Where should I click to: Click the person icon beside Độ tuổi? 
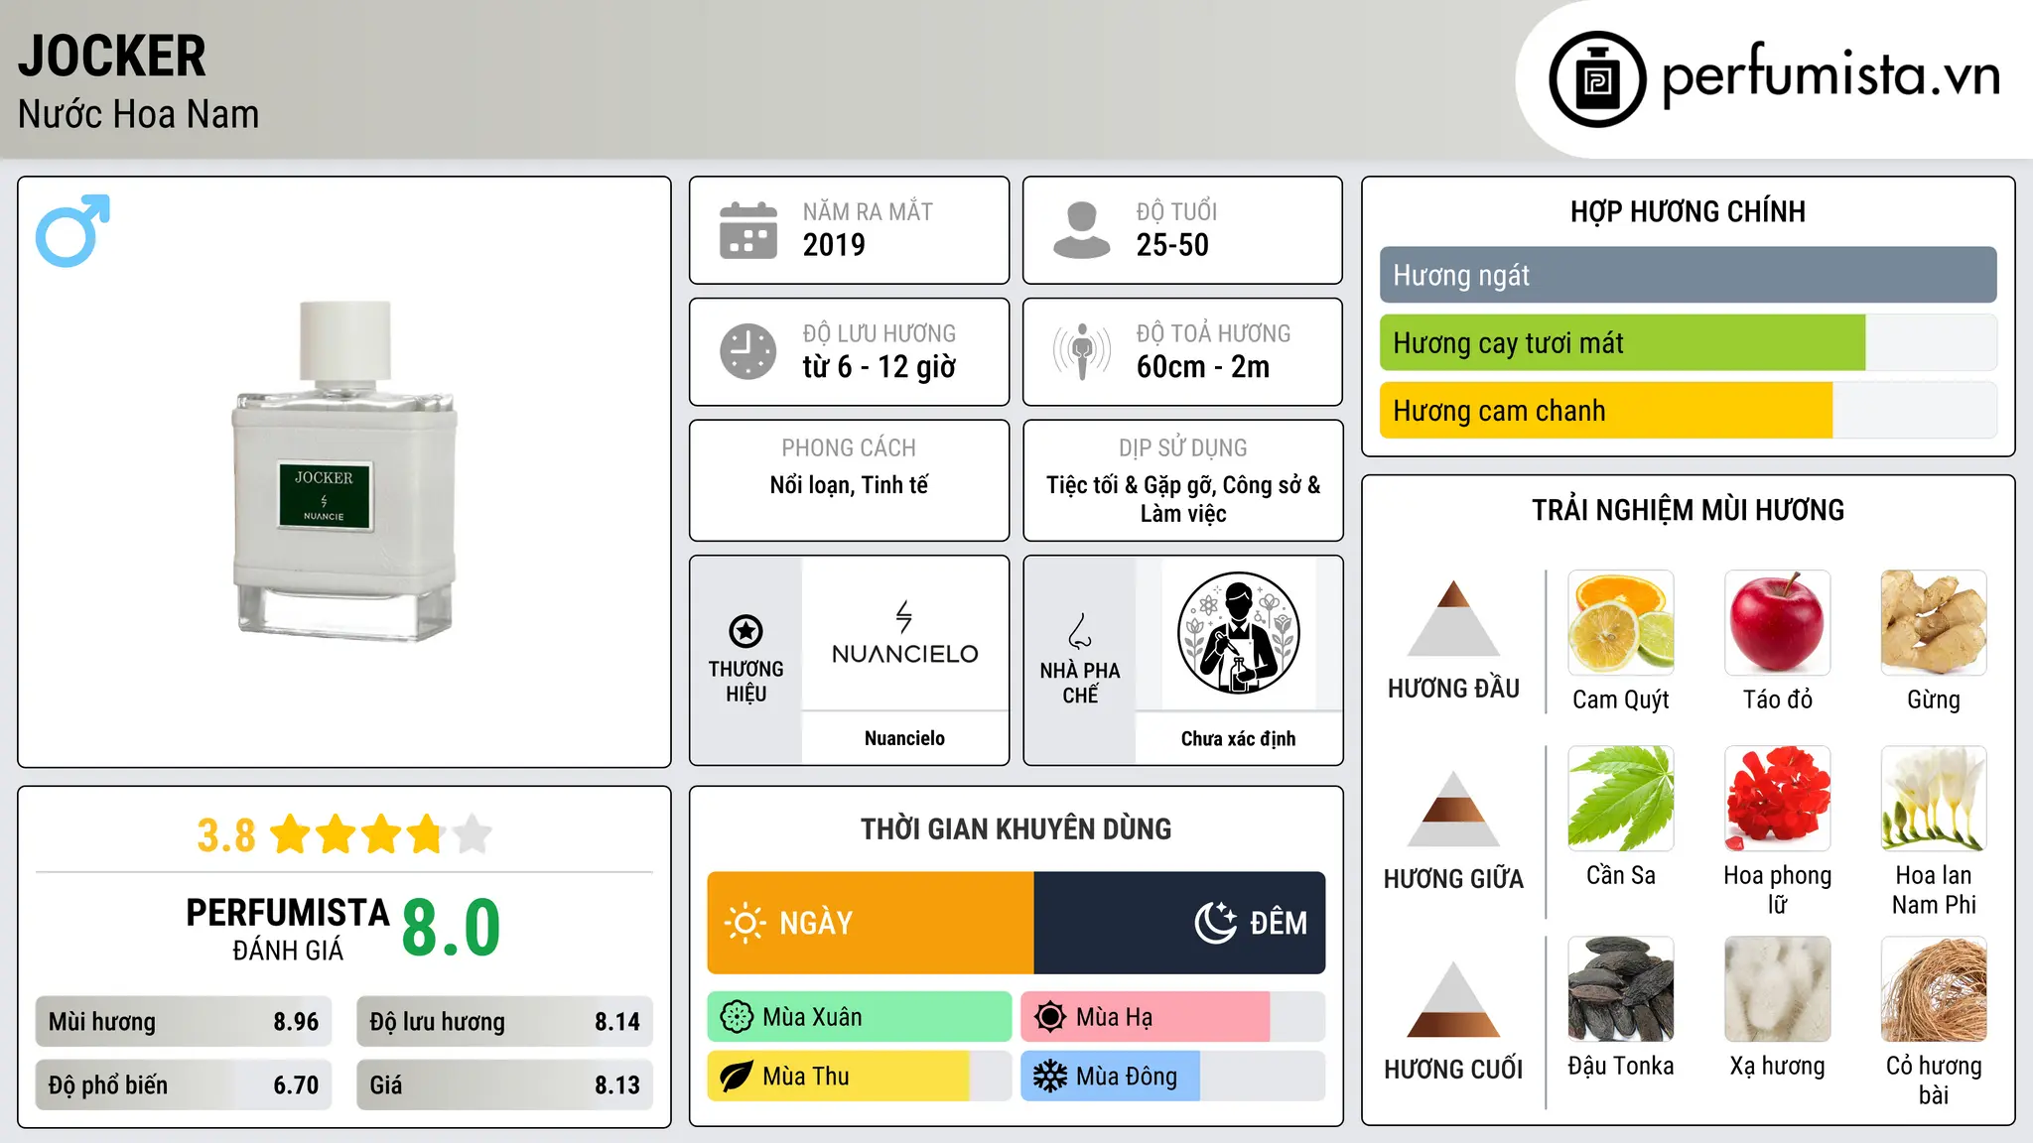click(x=1082, y=230)
